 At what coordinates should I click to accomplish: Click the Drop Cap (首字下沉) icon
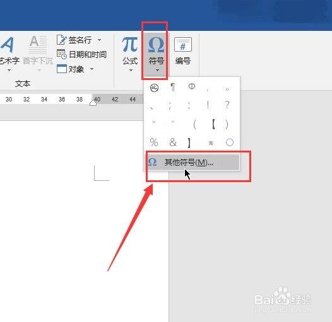click(x=38, y=45)
